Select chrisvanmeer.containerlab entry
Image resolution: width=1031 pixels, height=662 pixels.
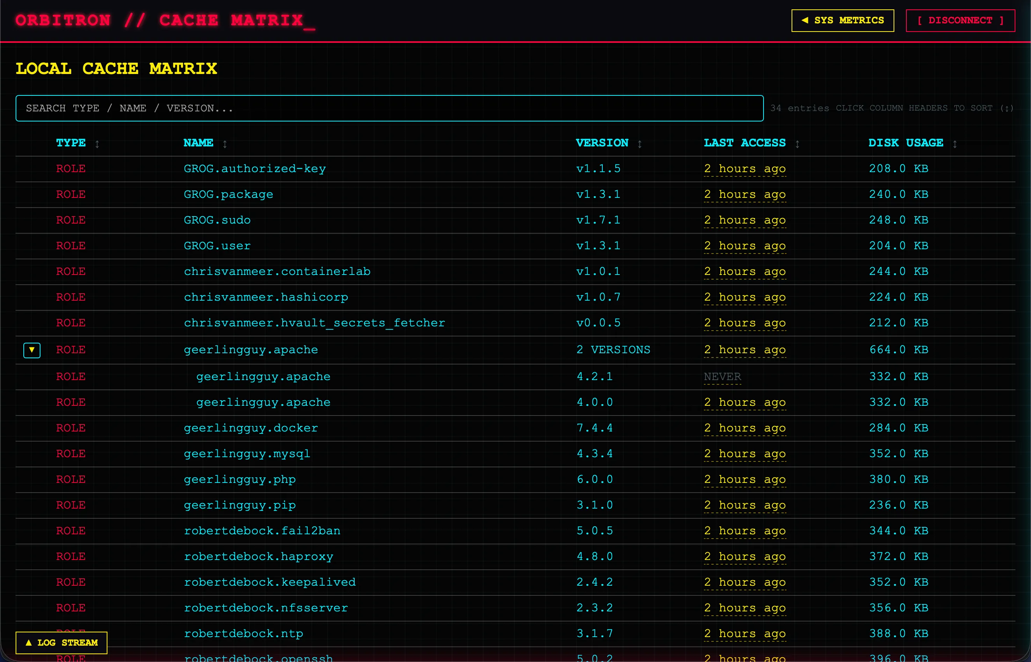pyautogui.click(x=277, y=271)
